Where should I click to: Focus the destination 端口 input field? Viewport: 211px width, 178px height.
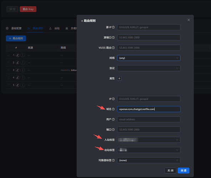coord(149,129)
